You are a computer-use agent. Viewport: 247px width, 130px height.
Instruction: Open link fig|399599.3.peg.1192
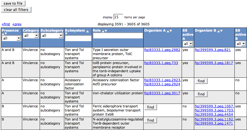tap(214, 119)
